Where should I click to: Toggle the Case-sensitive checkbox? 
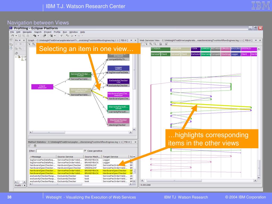click(x=85, y=151)
